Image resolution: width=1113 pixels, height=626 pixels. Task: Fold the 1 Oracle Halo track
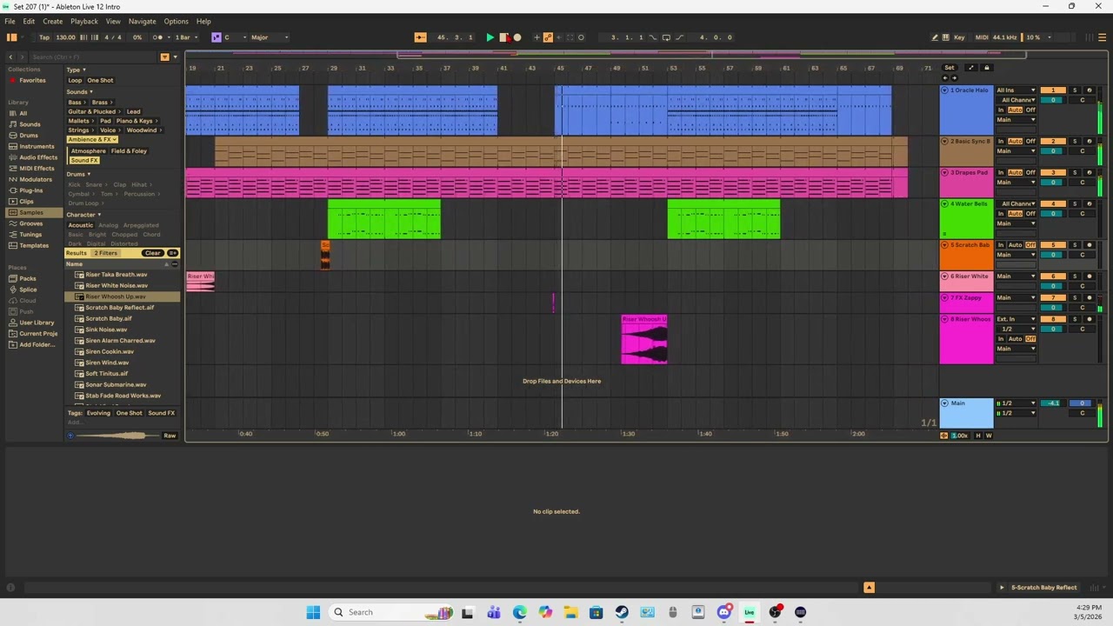click(x=945, y=90)
